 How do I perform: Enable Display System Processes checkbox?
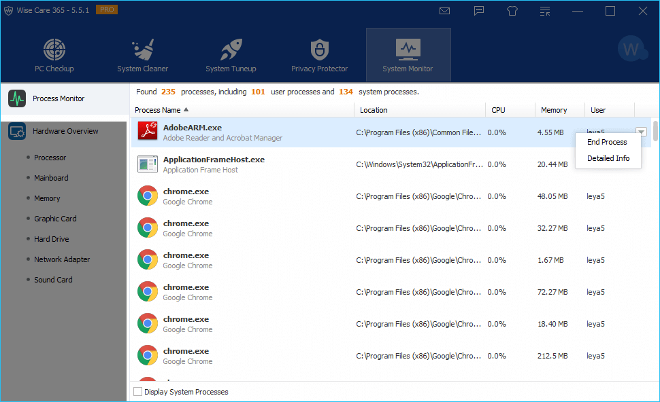[x=137, y=392]
